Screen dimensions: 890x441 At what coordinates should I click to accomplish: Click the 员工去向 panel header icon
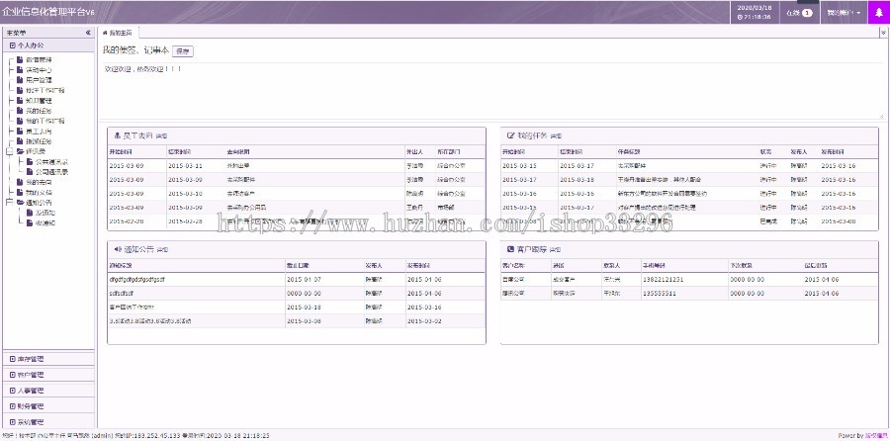[x=118, y=136]
